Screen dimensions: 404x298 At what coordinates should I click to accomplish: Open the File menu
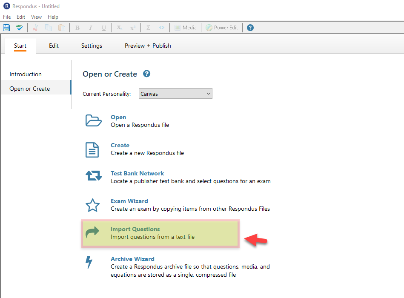7,17
